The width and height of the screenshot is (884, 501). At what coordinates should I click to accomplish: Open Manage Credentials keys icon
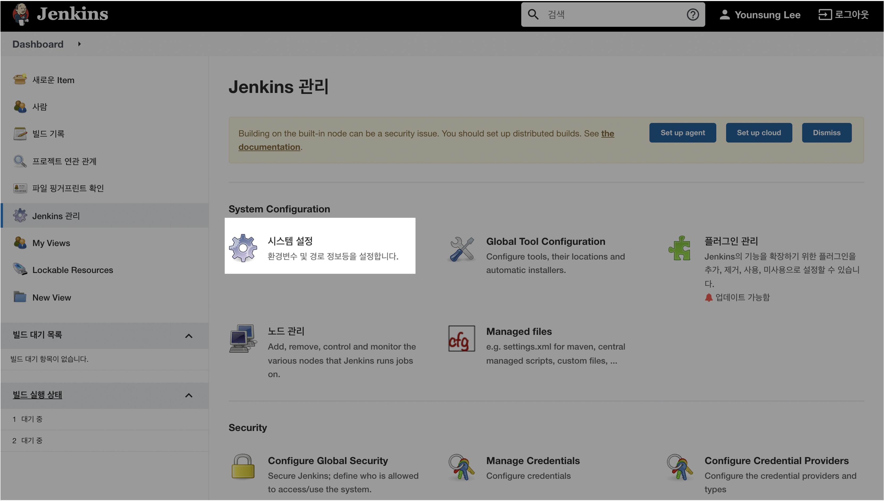(x=461, y=467)
